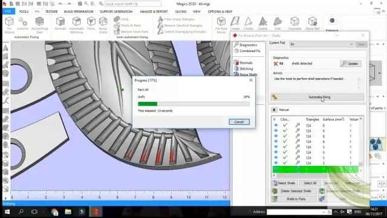Run Detect Overlapping Triangles
Image resolution: width=387 pixels, height=218 pixels.
click(x=182, y=31)
